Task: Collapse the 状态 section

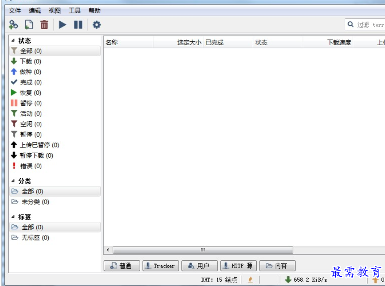Action: pos(13,40)
